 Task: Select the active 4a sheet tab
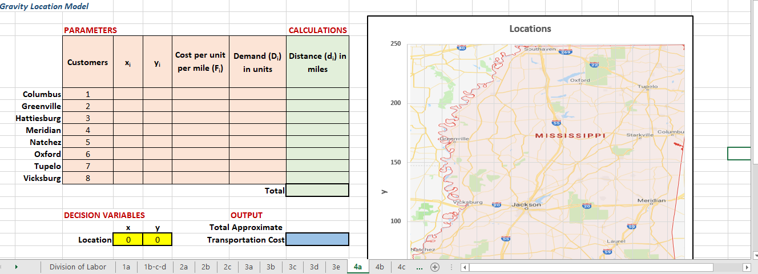(358, 267)
